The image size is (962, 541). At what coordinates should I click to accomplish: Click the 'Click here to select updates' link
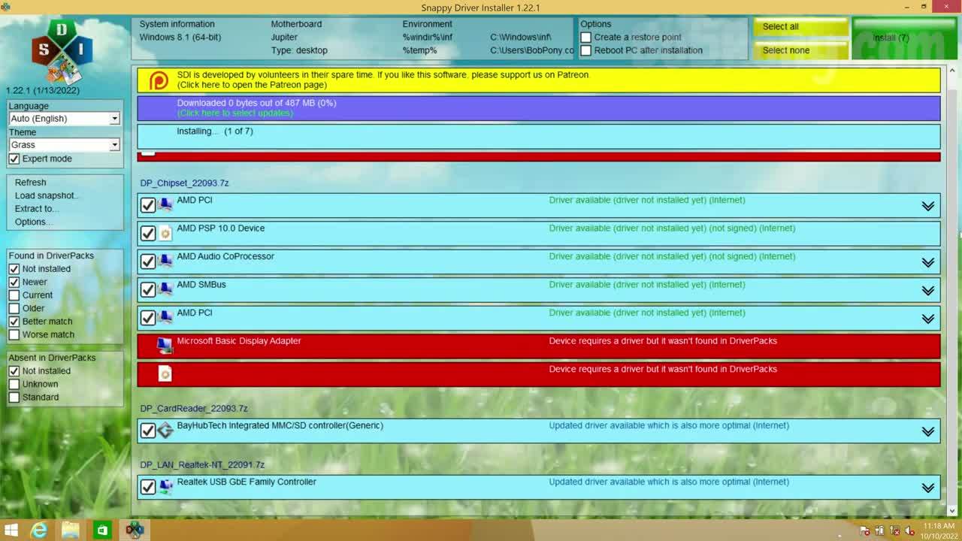coord(235,113)
